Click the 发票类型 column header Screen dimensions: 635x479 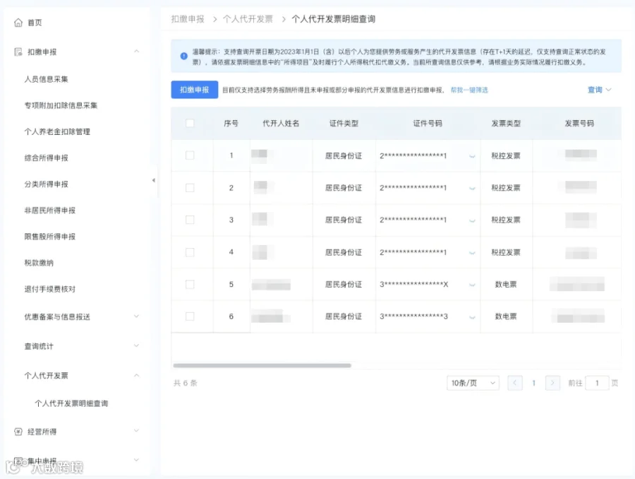pyautogui.click(x=506, y=124)
